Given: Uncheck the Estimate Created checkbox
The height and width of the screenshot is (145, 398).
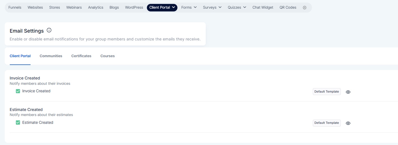Looking at the screenshot, I should [x=18, y=123].
